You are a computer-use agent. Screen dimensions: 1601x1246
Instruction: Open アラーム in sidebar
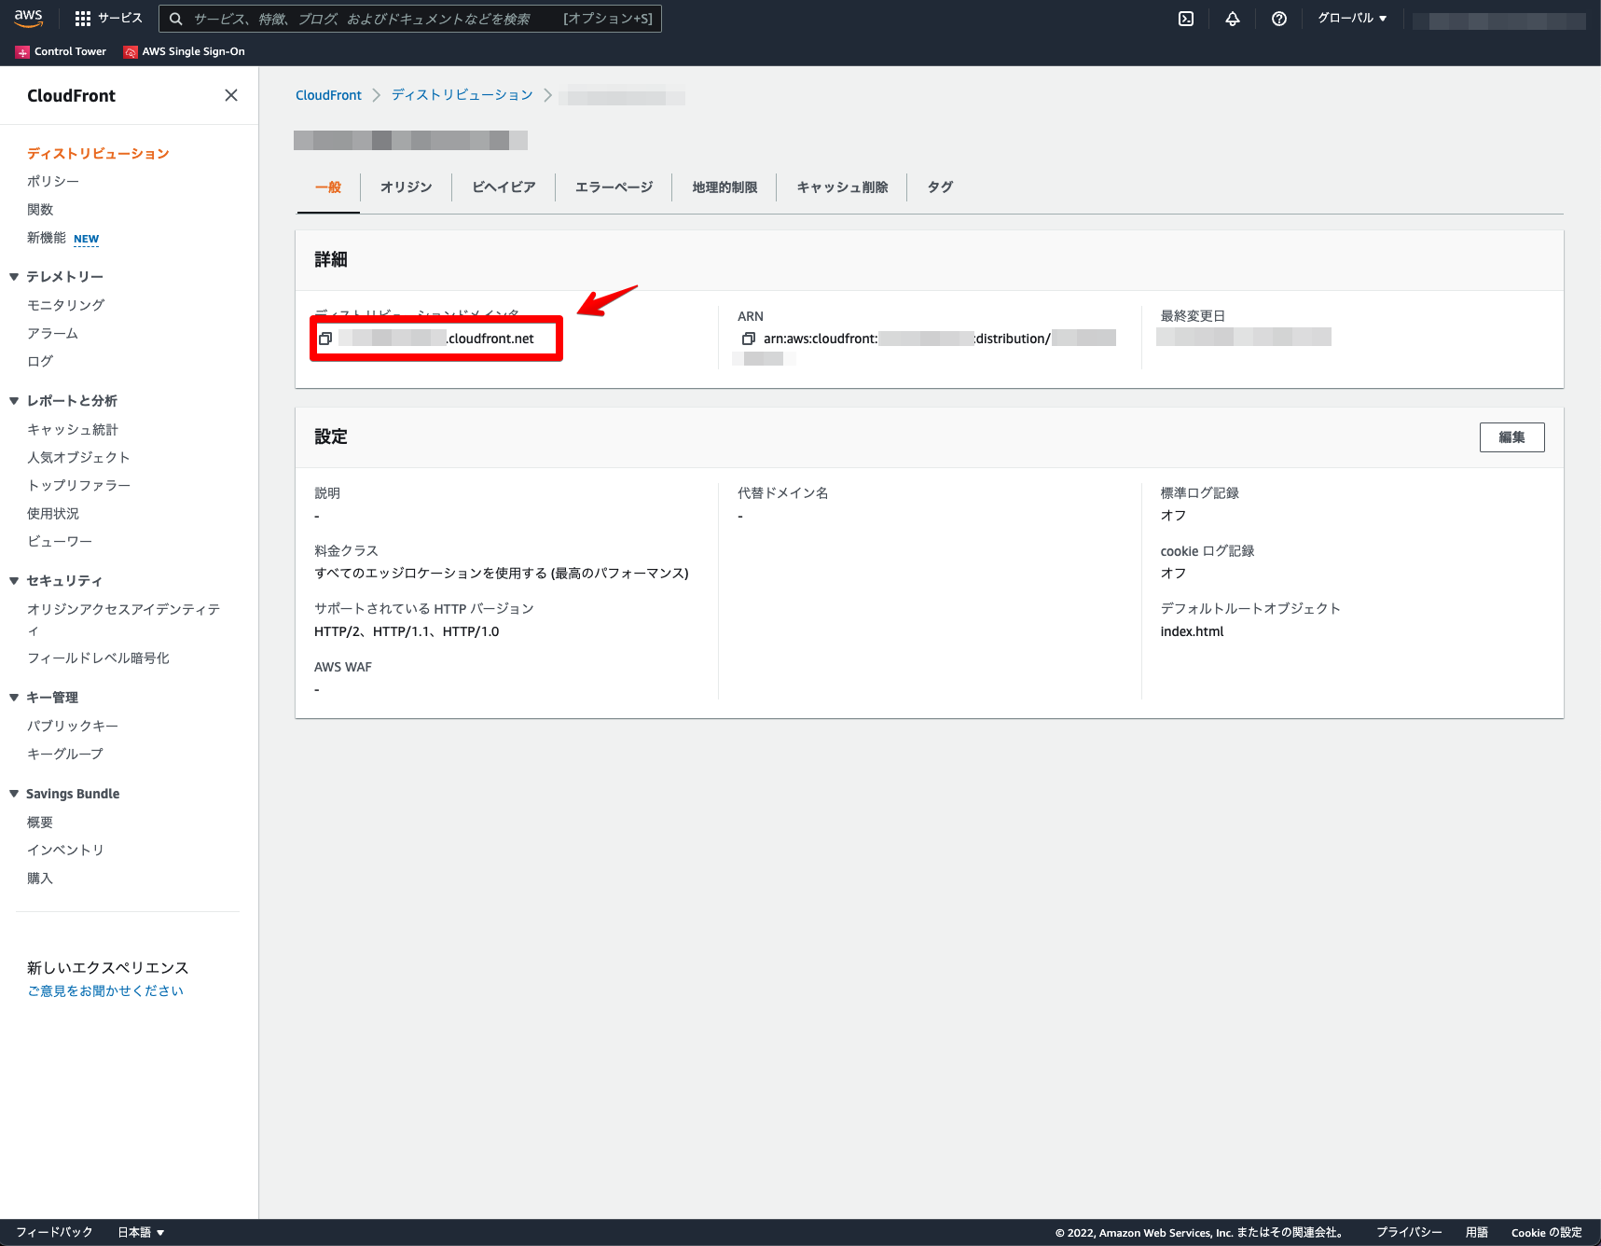tap(53, 333)
